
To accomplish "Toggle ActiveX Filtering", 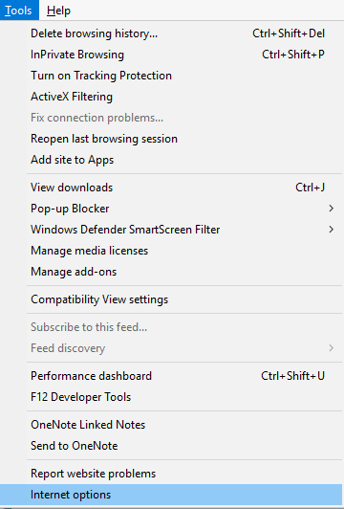I will point(184,97).
